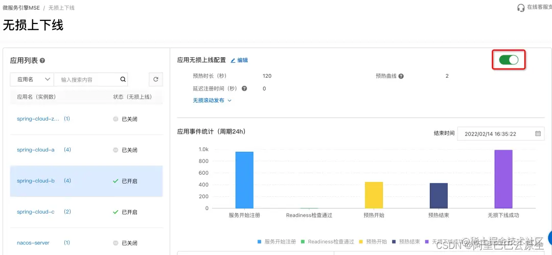Screen dimensions: 552x255
Task: Expand the 无损滚动发布 section
Action: pyautogui.click(x=212, y=100)
